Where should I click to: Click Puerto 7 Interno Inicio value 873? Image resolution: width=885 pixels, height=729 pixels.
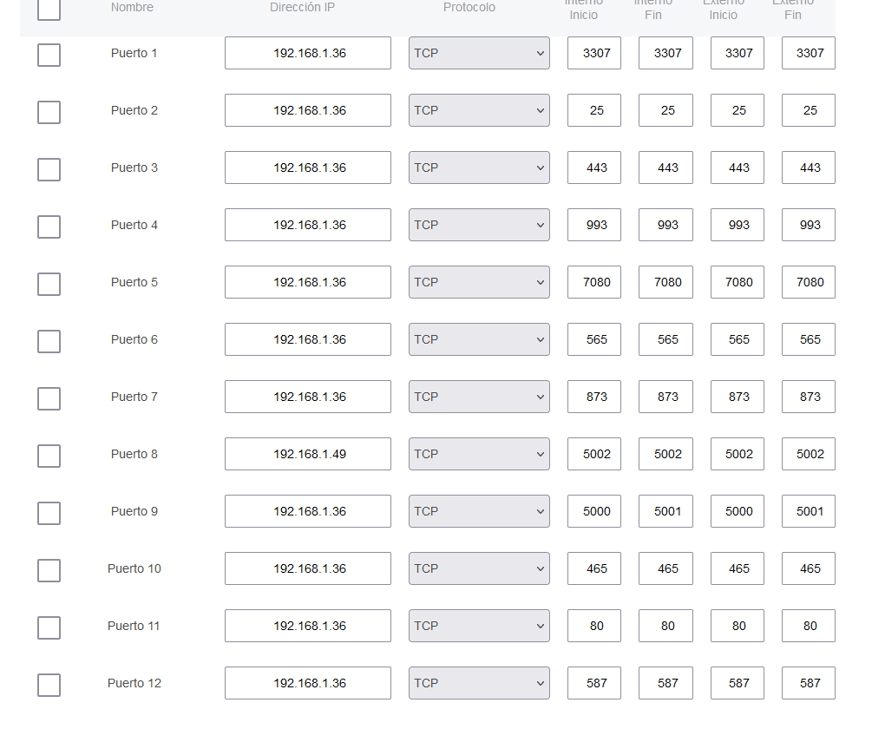click(x=595, y=397)
